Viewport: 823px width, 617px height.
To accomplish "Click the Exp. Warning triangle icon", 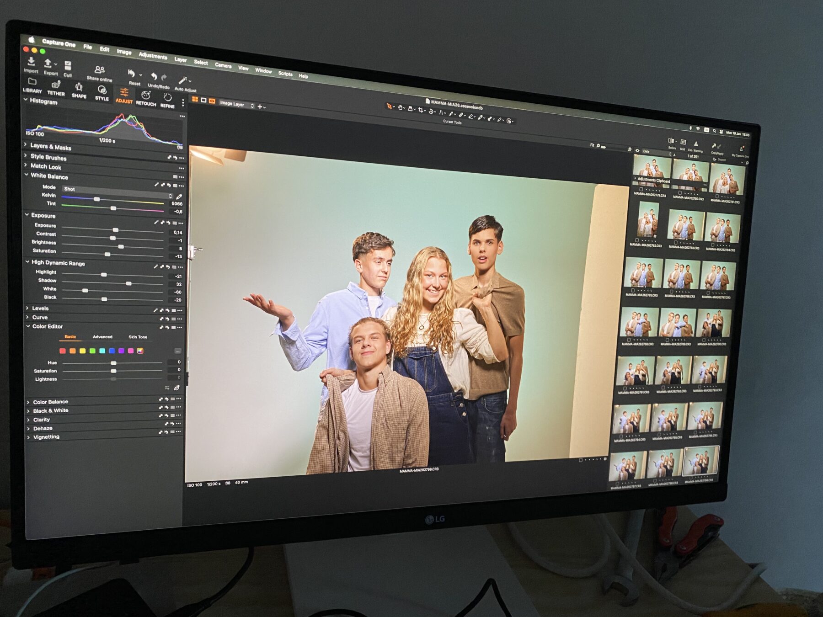I will [695, 144].
